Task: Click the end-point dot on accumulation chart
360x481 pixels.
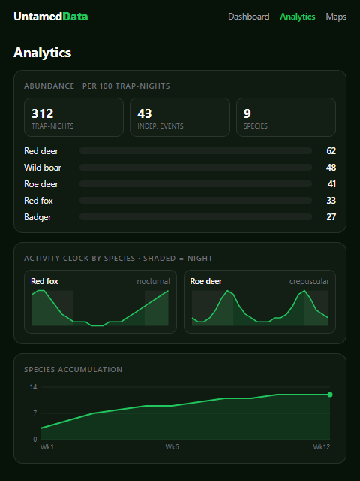Action: point(330,395)
